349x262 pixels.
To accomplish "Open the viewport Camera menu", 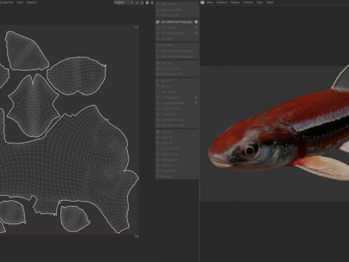I will (x=222, y=2).
